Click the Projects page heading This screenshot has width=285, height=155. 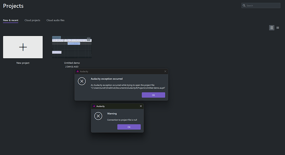click(13, 6)
